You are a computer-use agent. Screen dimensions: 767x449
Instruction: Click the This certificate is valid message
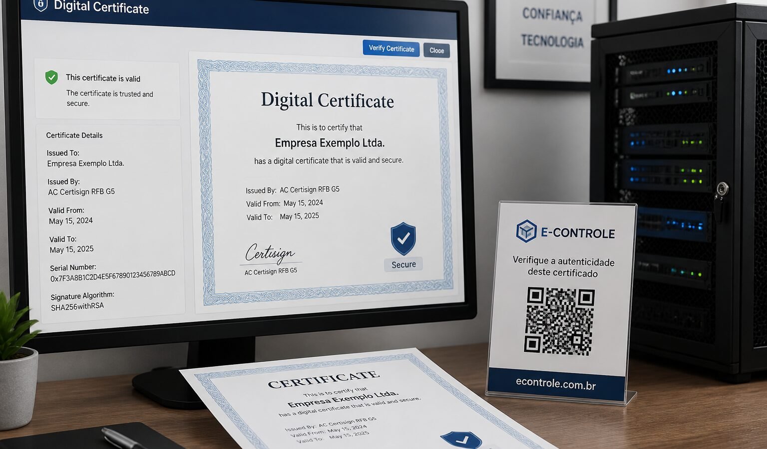coord(103,78)
